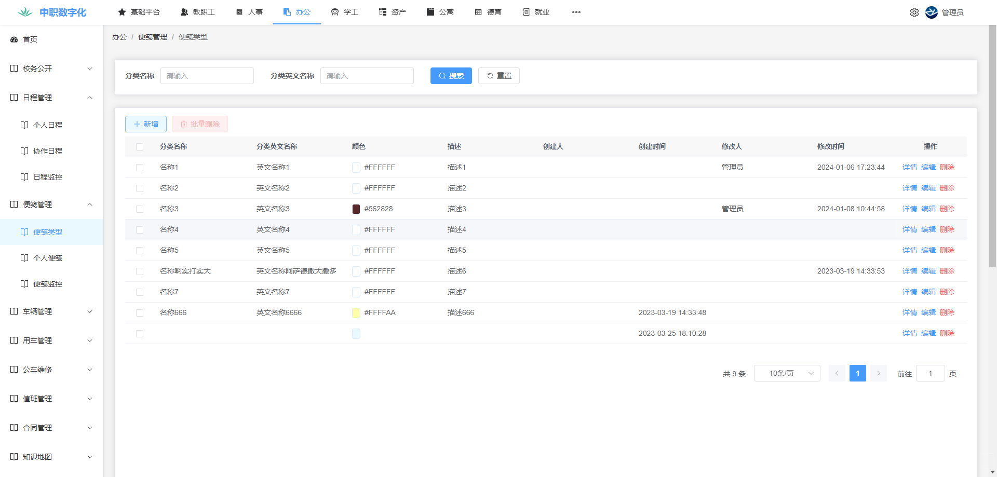Click the #562828 color swatch
The width and height of the screenshot is (997, 477).
pos(356,209)
